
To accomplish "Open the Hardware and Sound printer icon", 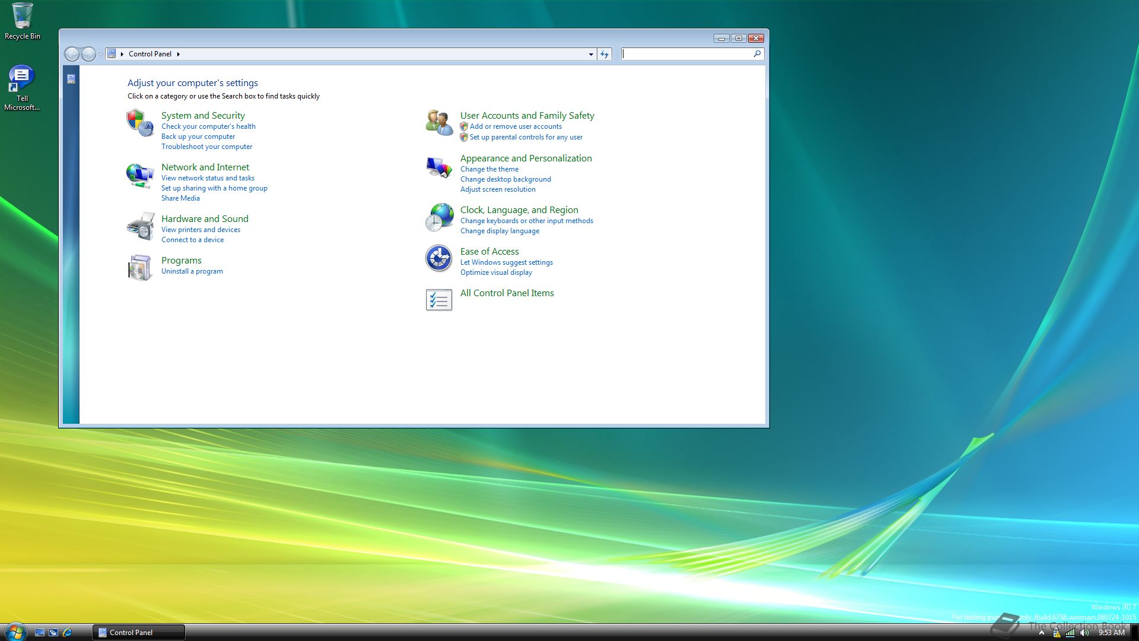I will [140, 226].
